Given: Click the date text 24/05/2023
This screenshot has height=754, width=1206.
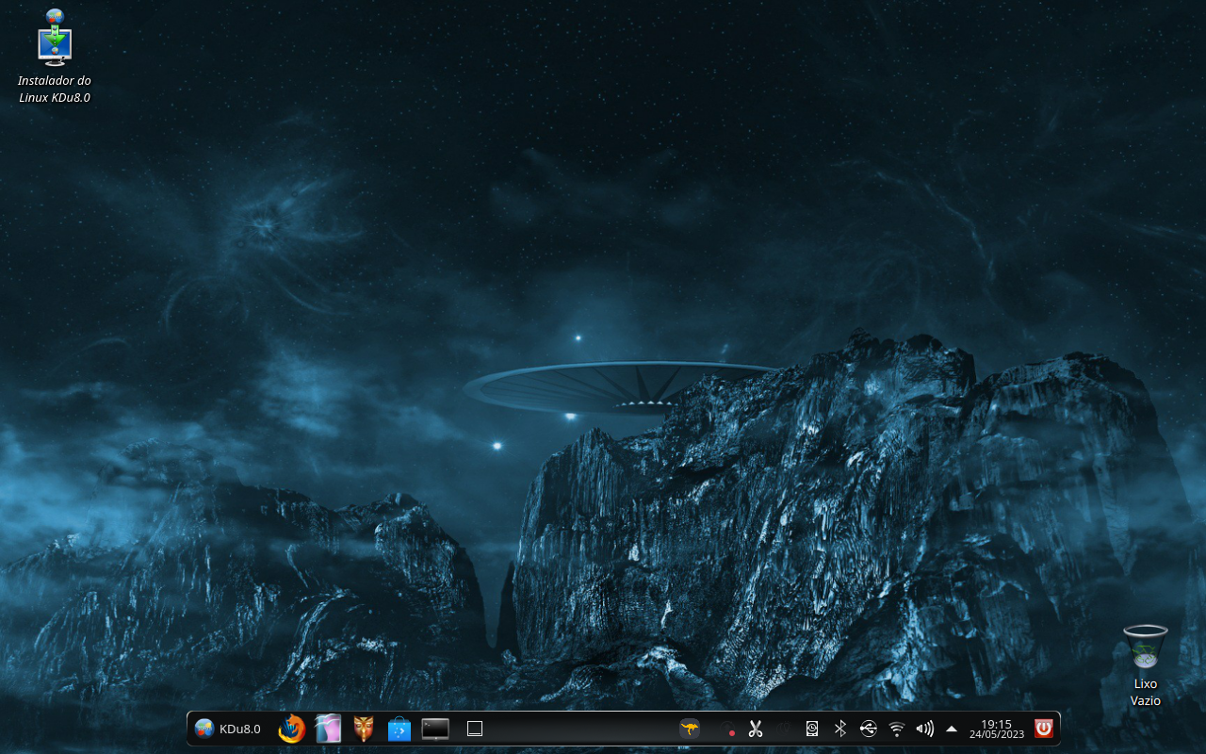Looking at the screenshot, I should pos(997,735).
